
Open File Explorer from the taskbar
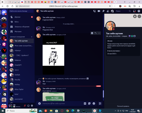point(51,111)
